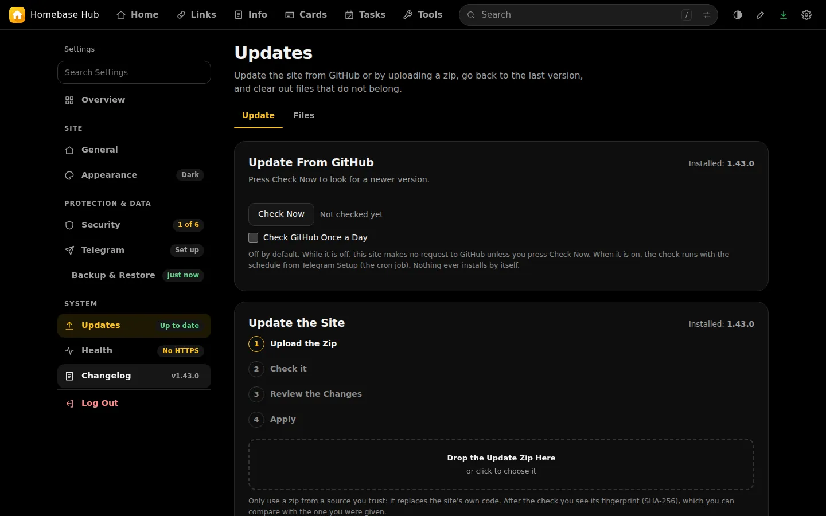Open the Tasks menu in top navigation
This screenshot has width=826, height=516.
(365, 15)
